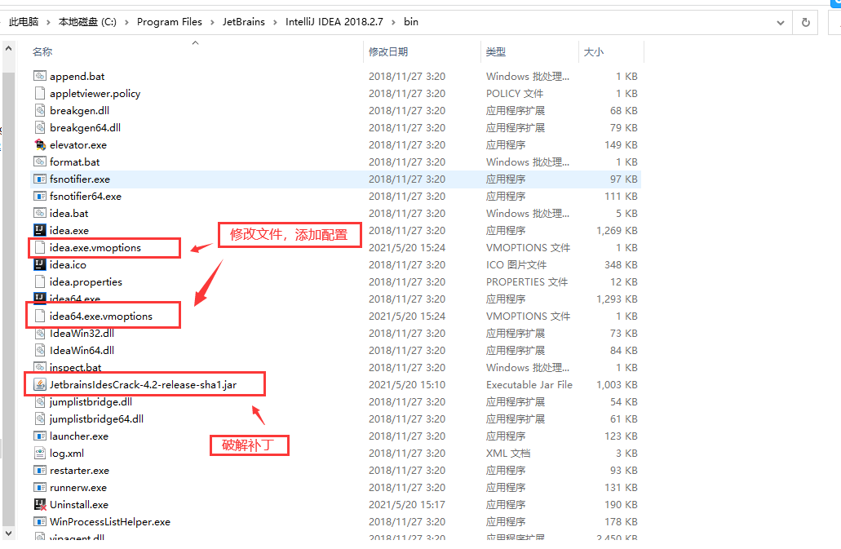Click the idea.ico IntelliJ icon
841x549 pixels.
tap(40, 265)
